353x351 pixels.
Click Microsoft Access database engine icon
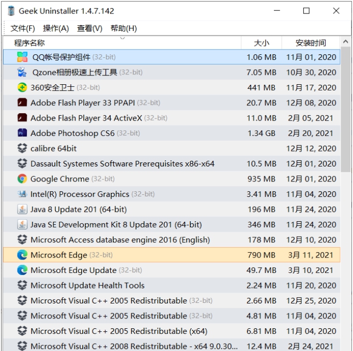(22, 239)
